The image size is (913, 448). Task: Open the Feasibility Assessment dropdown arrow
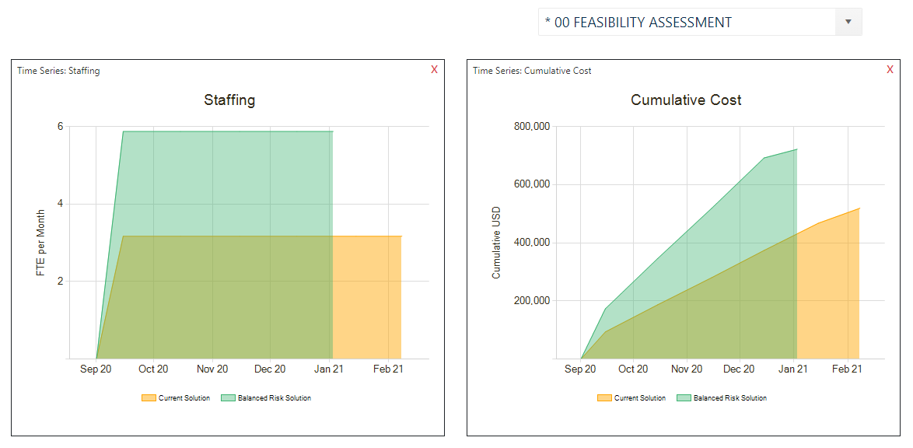[x=848, y=23]
